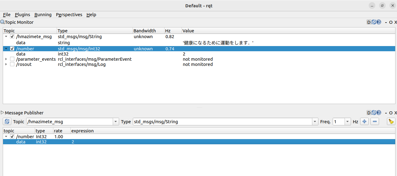
Task: Open the Freq. rate dropdown
Action: 348,122
